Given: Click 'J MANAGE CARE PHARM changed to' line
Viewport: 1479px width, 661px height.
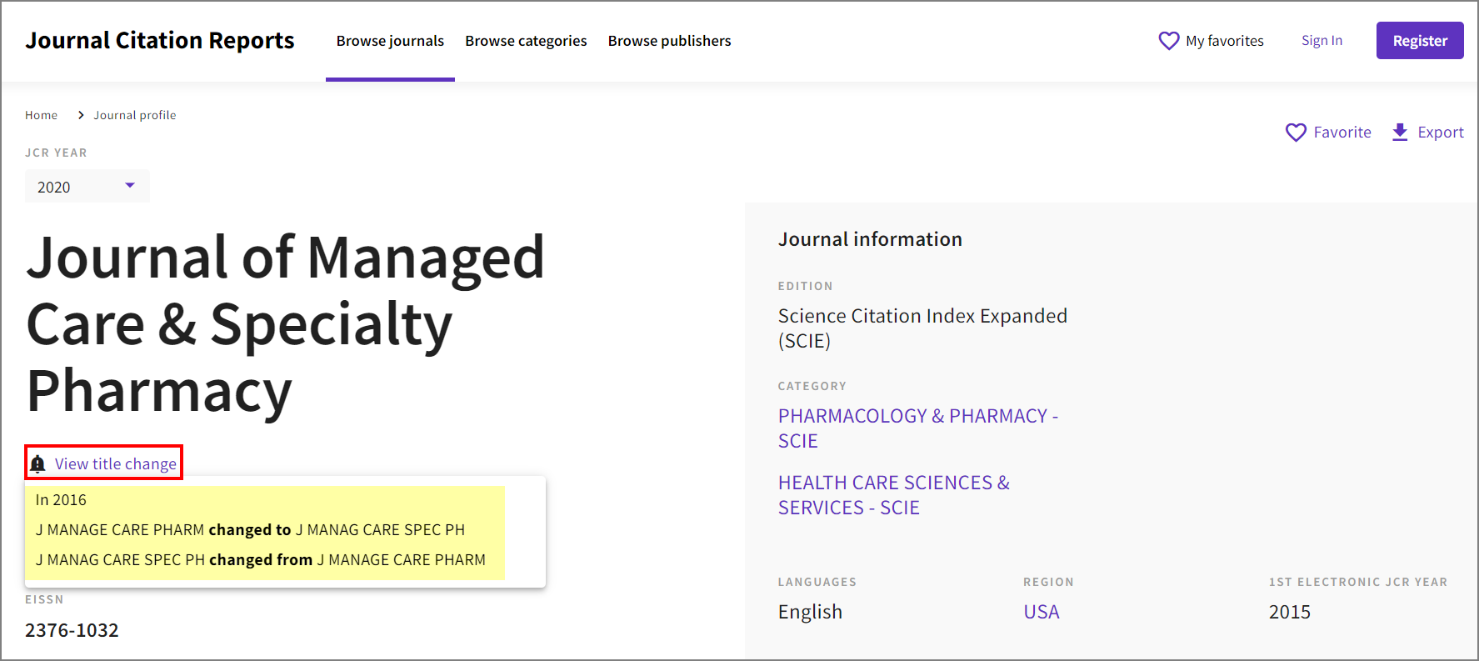Looking at the screenshot, I should click(x=250, y=530).
